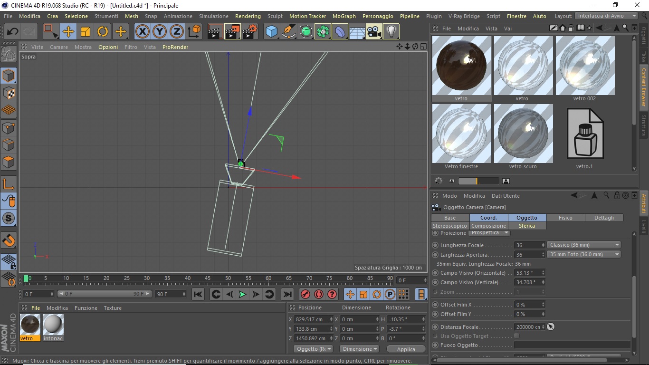The height and width of the screenshot is (365, 649).
Task: Activate the Rotate tool in top toolbar
Action: 103,32
